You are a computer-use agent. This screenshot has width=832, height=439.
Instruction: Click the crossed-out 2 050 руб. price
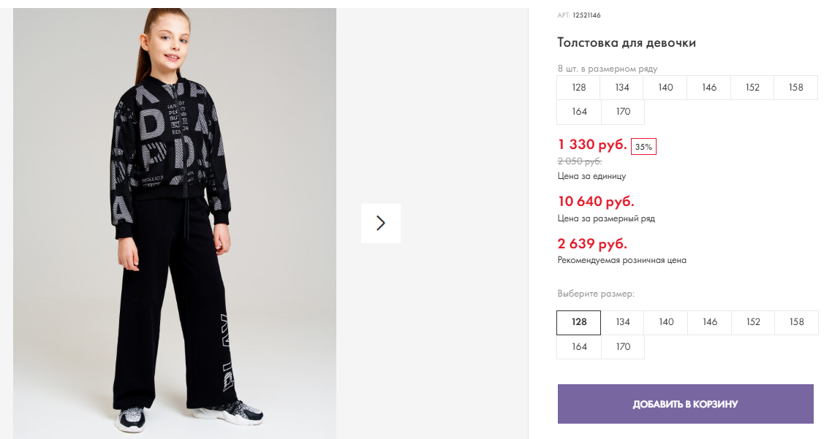point(580,161)
